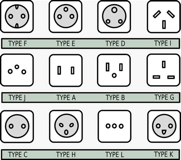Click the Type J three-hole socket
181x160 pixels.
pos(17,70)
